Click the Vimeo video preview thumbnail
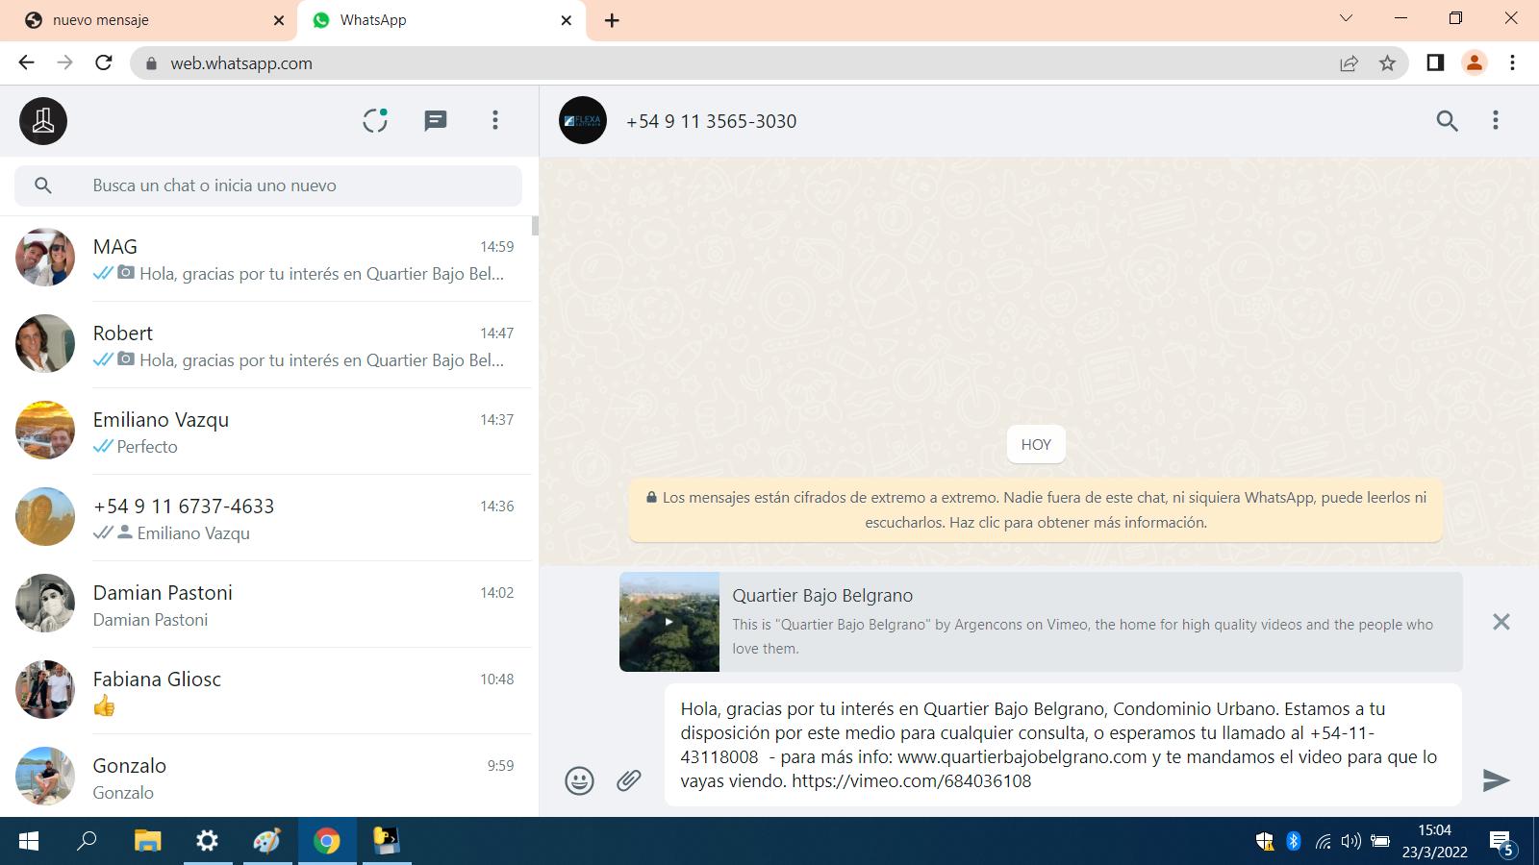Screen dimensions: 1539x865 669,622
